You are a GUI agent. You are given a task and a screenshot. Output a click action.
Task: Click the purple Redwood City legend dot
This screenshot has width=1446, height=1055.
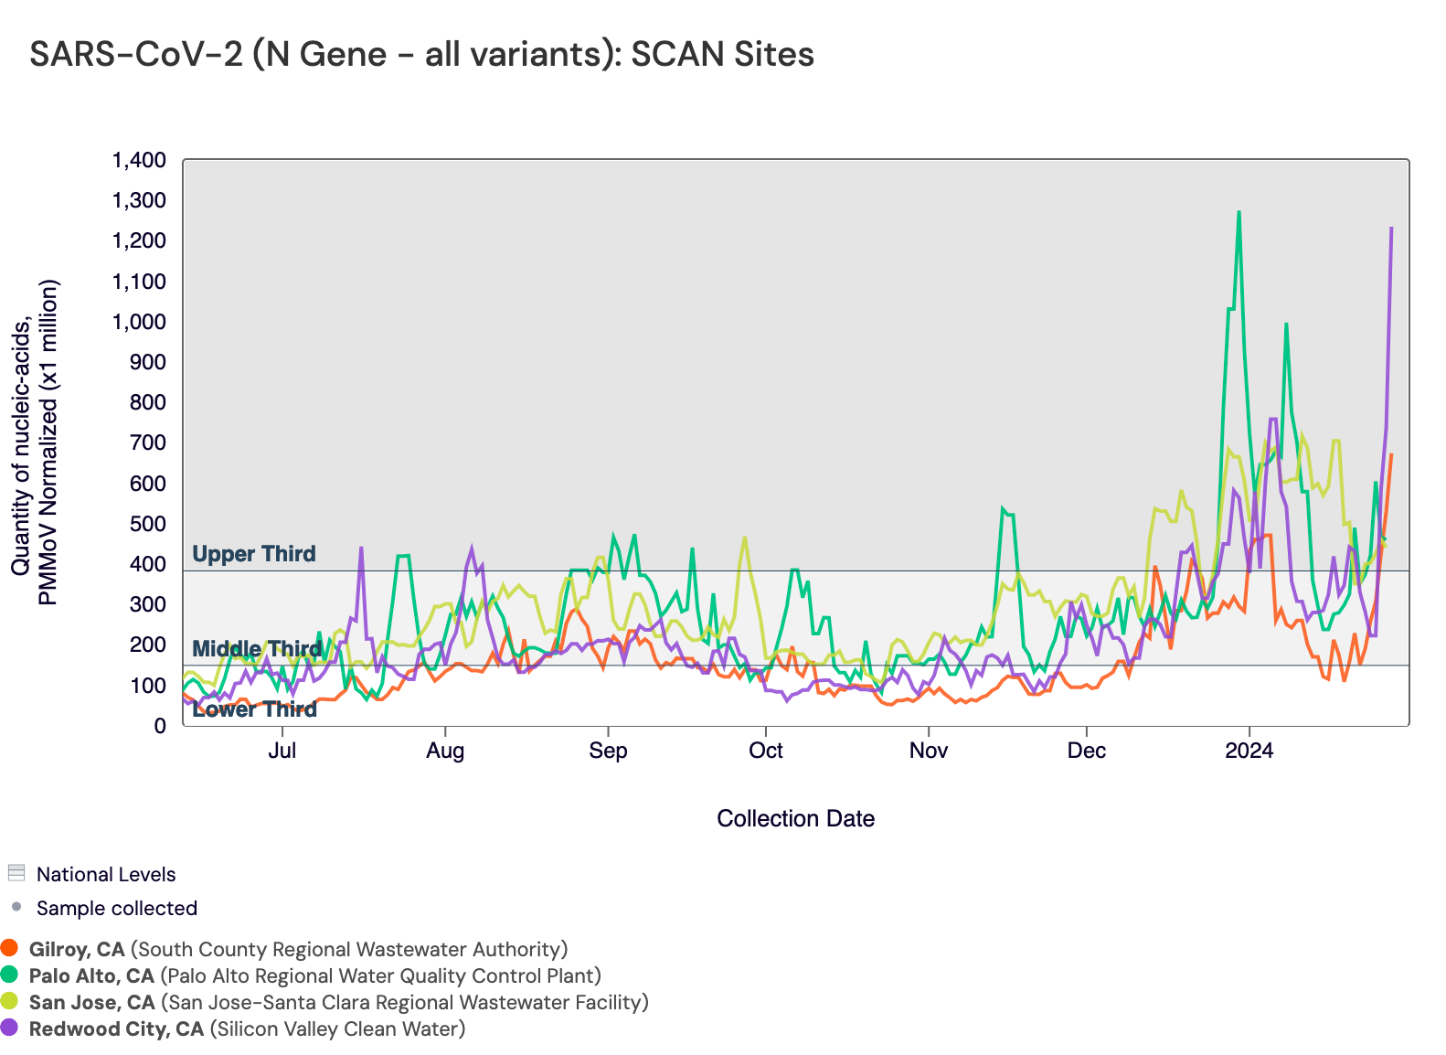tap(10, 1028)
